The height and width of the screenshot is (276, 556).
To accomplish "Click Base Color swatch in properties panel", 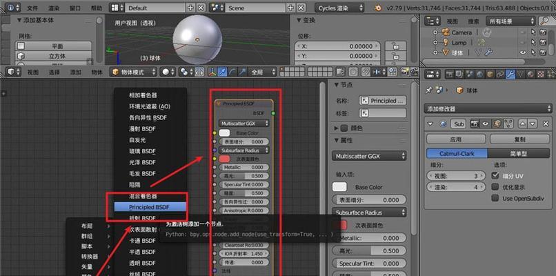I will point(339,187).
